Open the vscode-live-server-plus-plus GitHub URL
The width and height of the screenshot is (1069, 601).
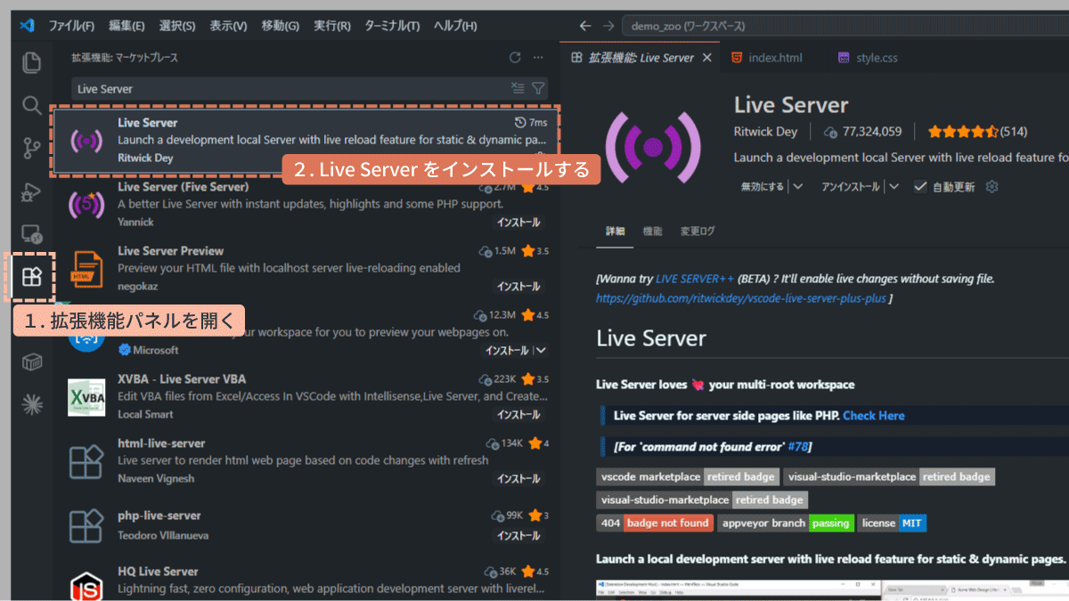[x=741, y=298]
